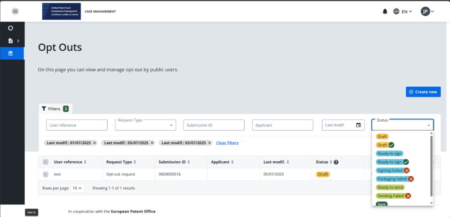Open the documents sidebar icon

coord(10,41)
